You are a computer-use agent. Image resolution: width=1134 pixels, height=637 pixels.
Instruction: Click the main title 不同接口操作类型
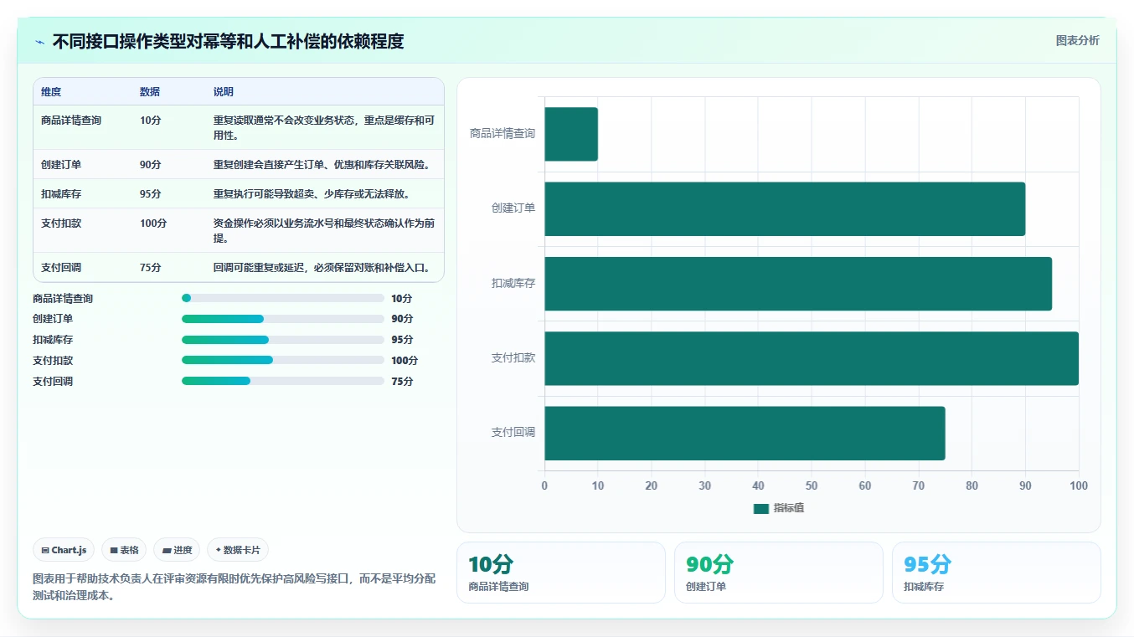click(229, 41)
